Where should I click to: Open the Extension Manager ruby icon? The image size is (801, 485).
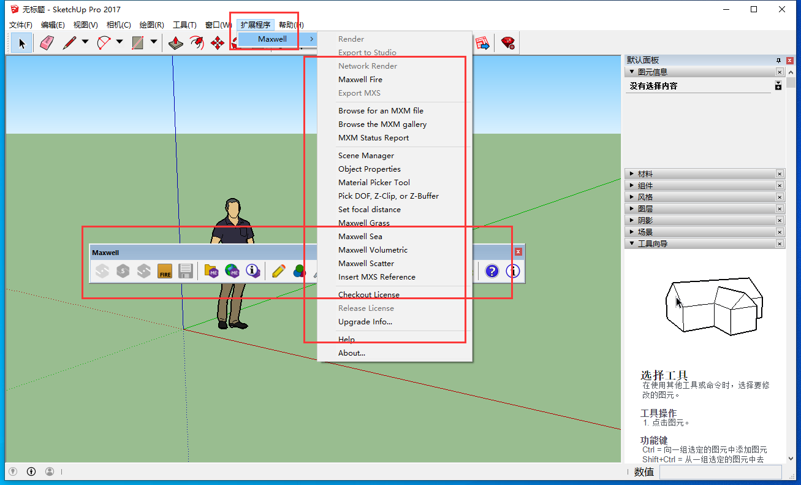coord(508,42)
